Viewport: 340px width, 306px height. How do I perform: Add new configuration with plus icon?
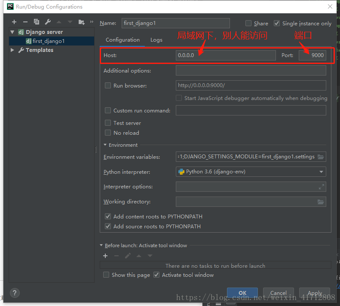14,22
